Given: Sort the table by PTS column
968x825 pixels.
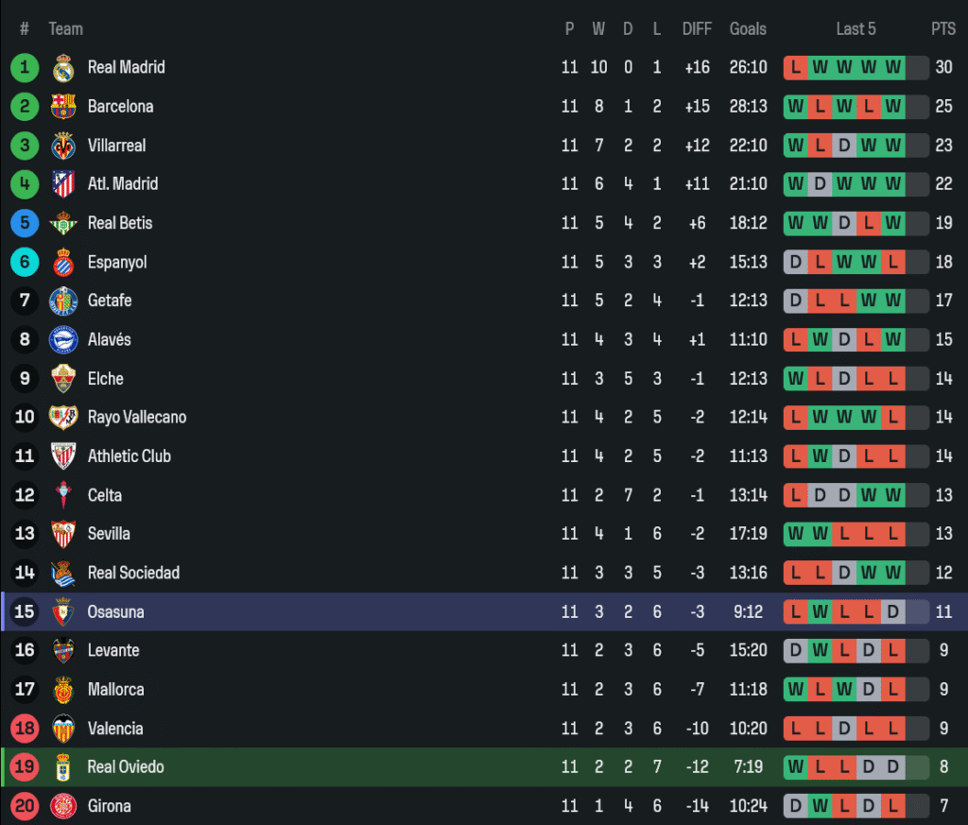Looking at the screenshot, I should (x=942, y=29).
